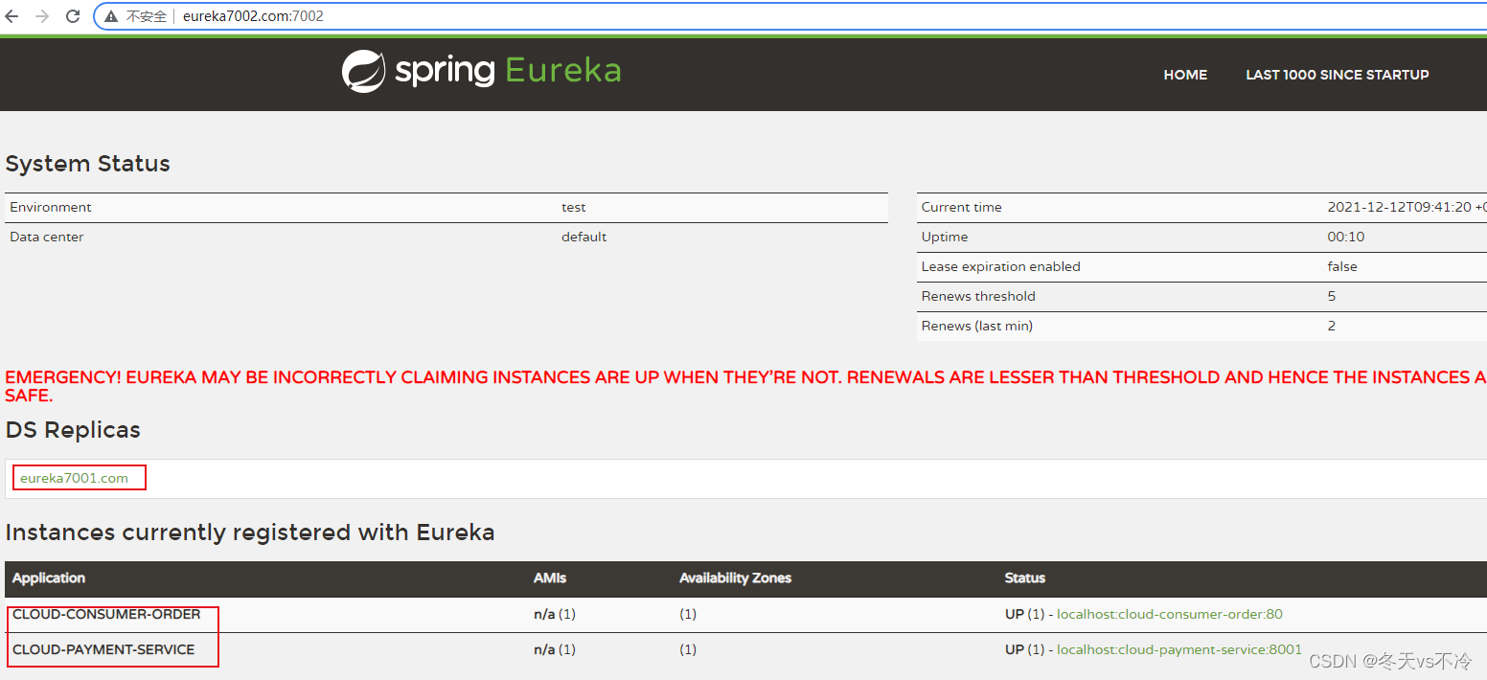
Task: Open the localhost:cloud-consumer-order:80 instance link
Action: (x=1169, y=614)
